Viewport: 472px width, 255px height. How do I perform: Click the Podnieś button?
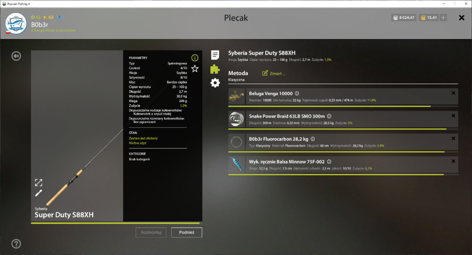[x=186, y=232]
